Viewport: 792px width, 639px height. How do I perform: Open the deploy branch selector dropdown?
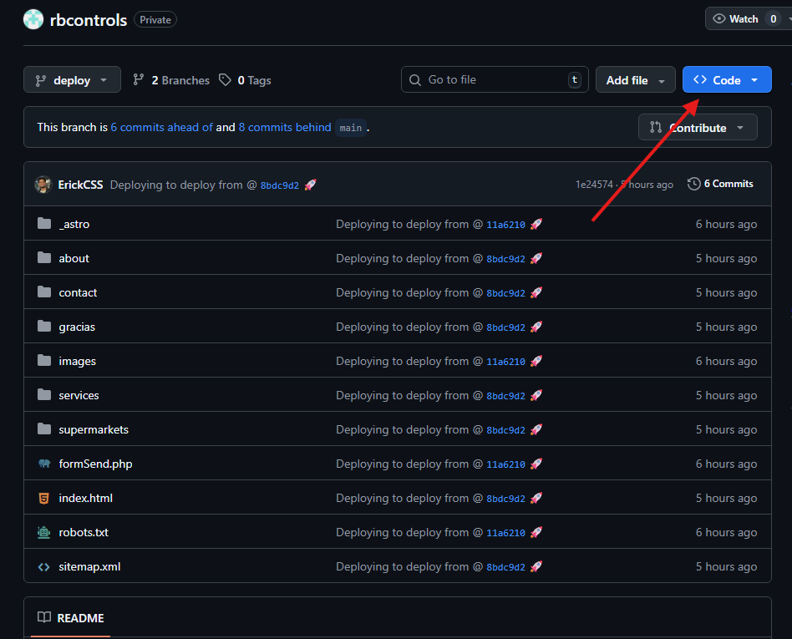tap(72, 80)
